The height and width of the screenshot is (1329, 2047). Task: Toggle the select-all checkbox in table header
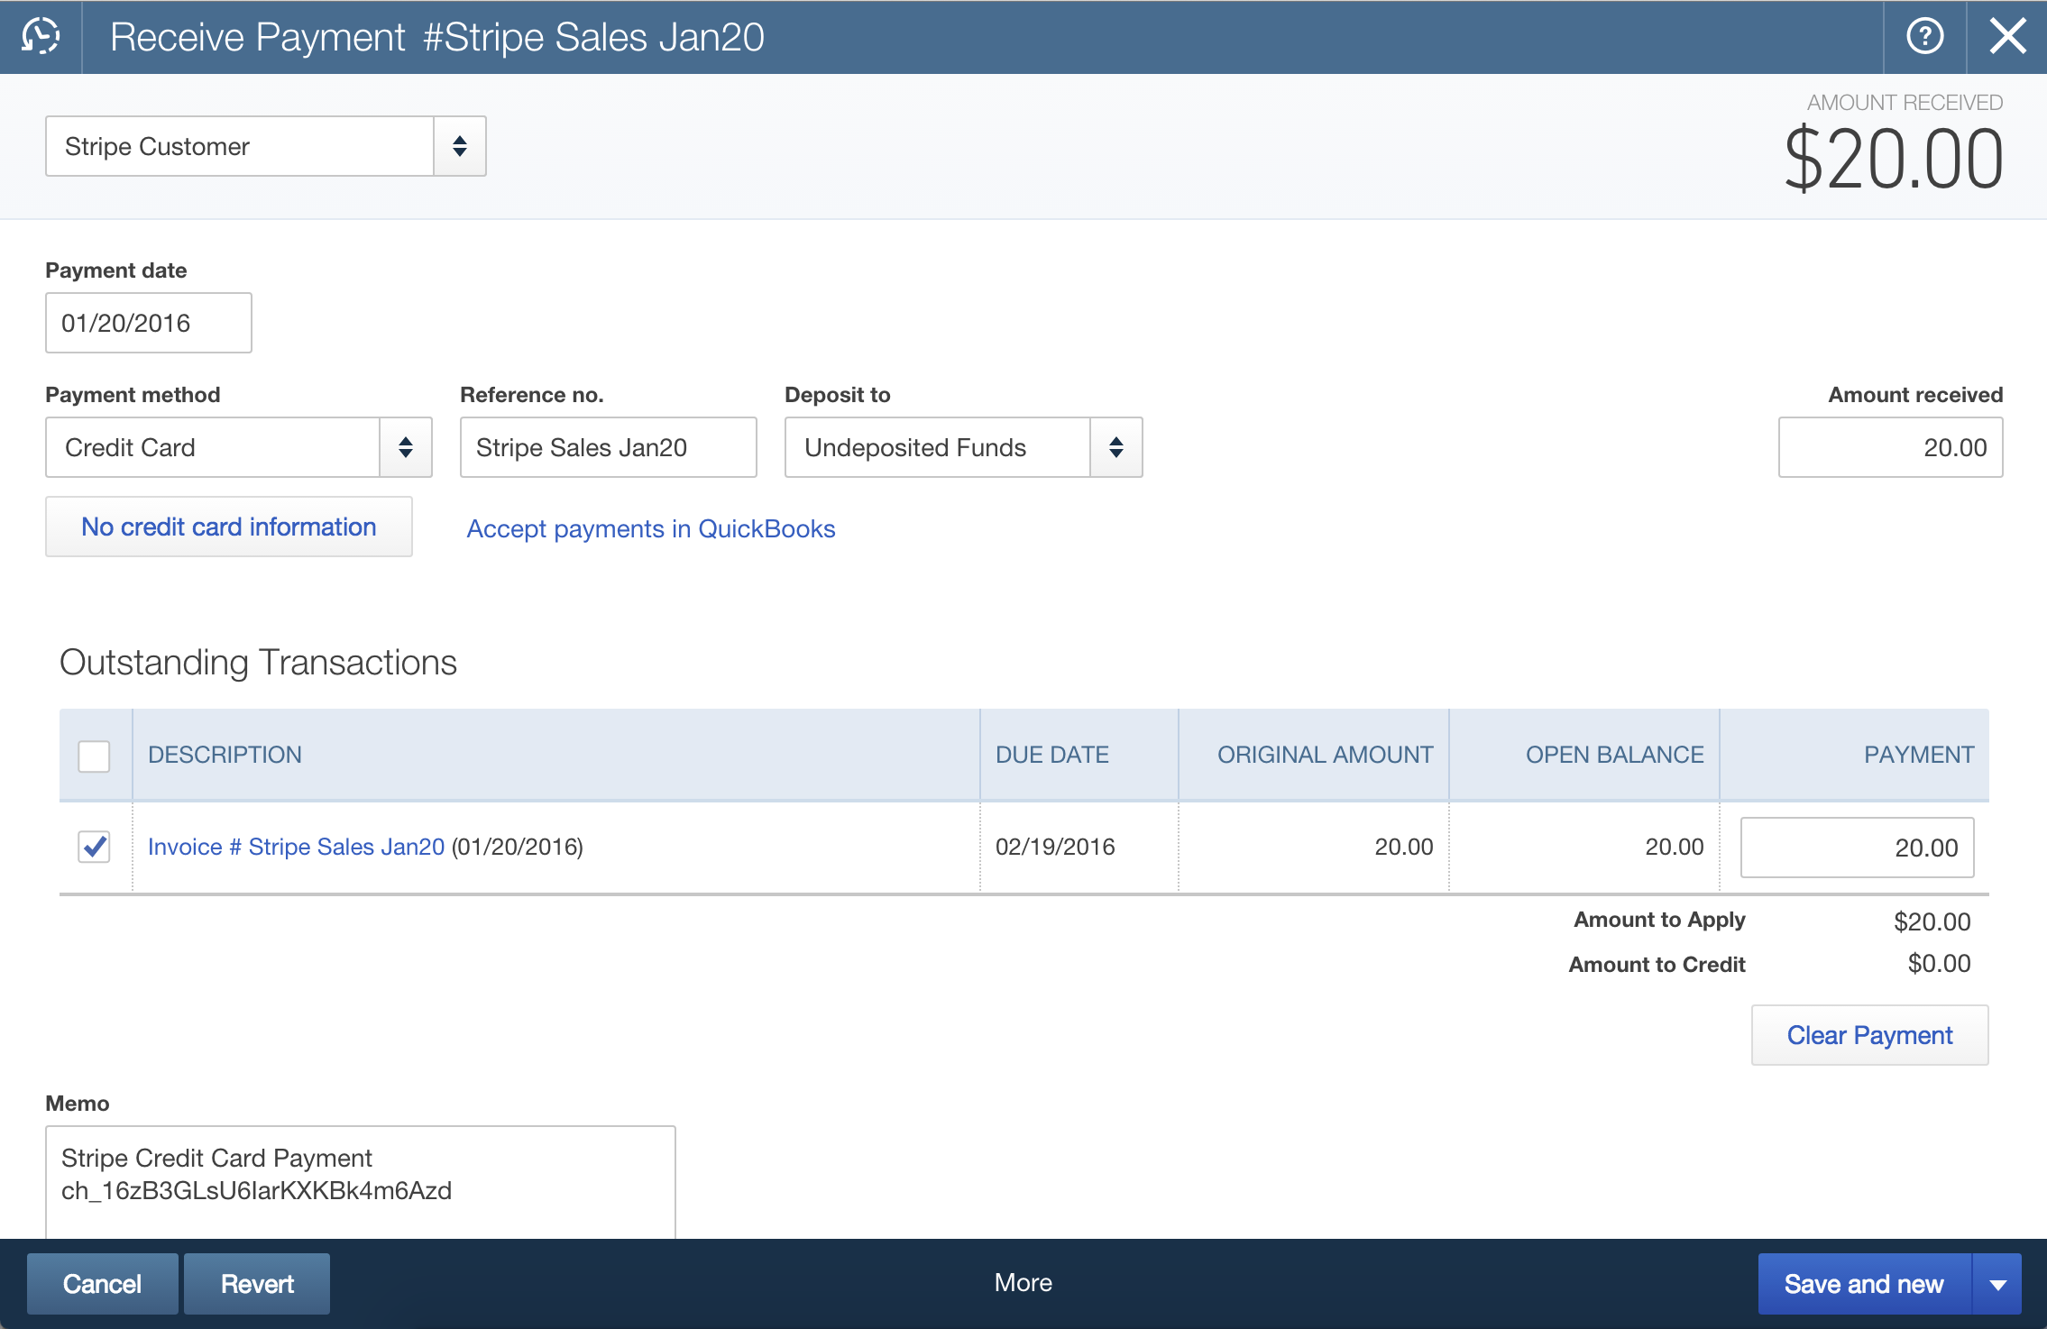pyautogui.click(x=94, y=756)
